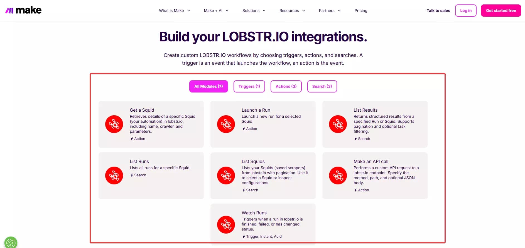Image resolution: width=525 pixels, height=248 pixels.
Task: Click the Make an API call lobstr icon
Action: click(x=338, y=176)
